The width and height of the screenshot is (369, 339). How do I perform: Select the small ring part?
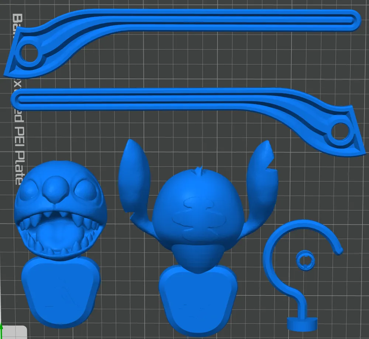(305, 260)
